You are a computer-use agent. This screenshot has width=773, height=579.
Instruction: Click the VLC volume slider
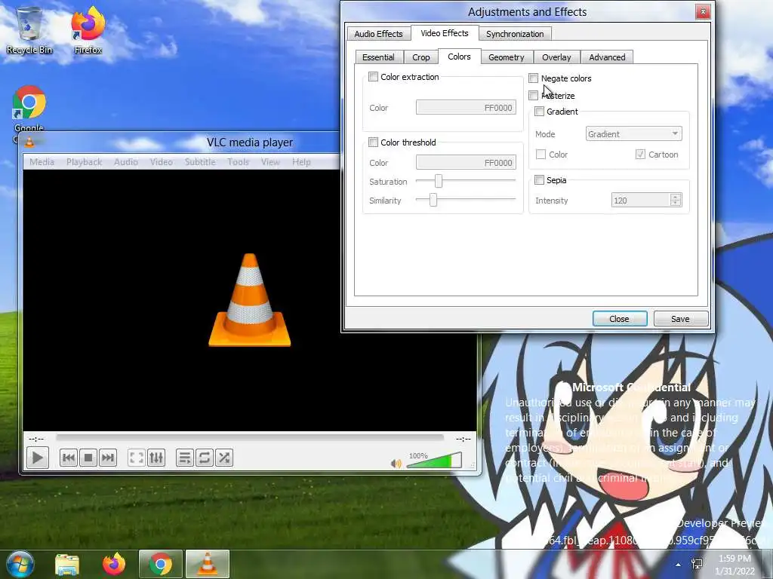434,461
